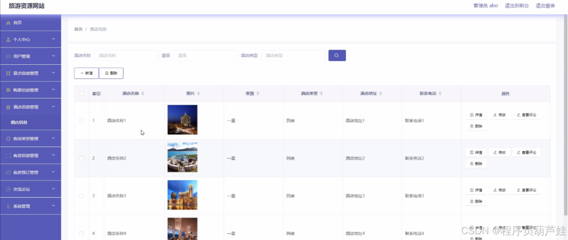
Task: Click the compass icon beside 交流论坛
Action: point(8,190)
